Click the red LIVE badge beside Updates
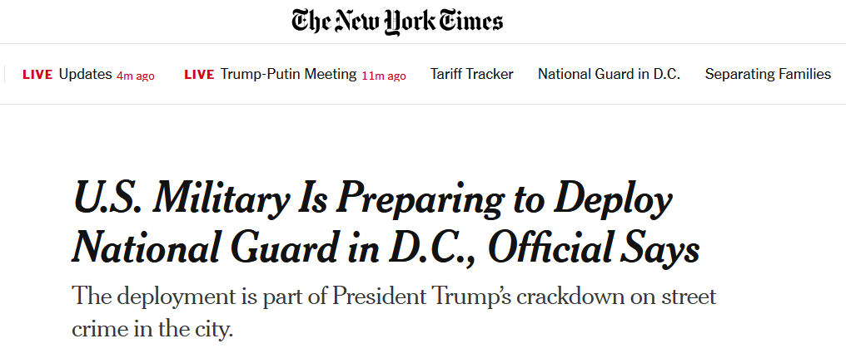This screenshot has width=846, height=358. coord(37,75)
